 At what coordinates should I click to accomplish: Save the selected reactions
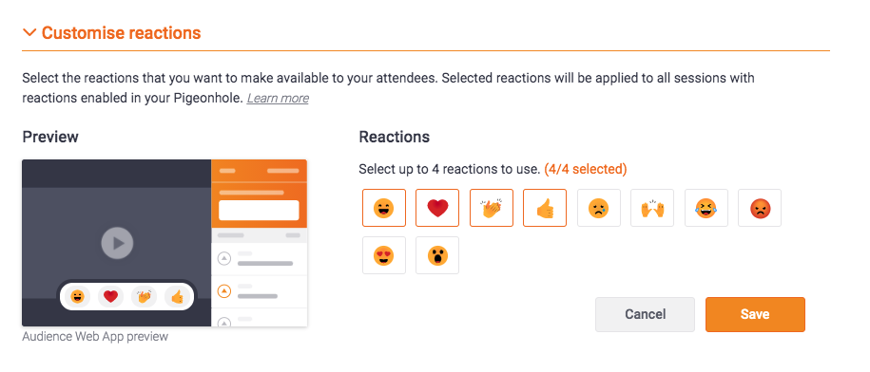(755, 314)
